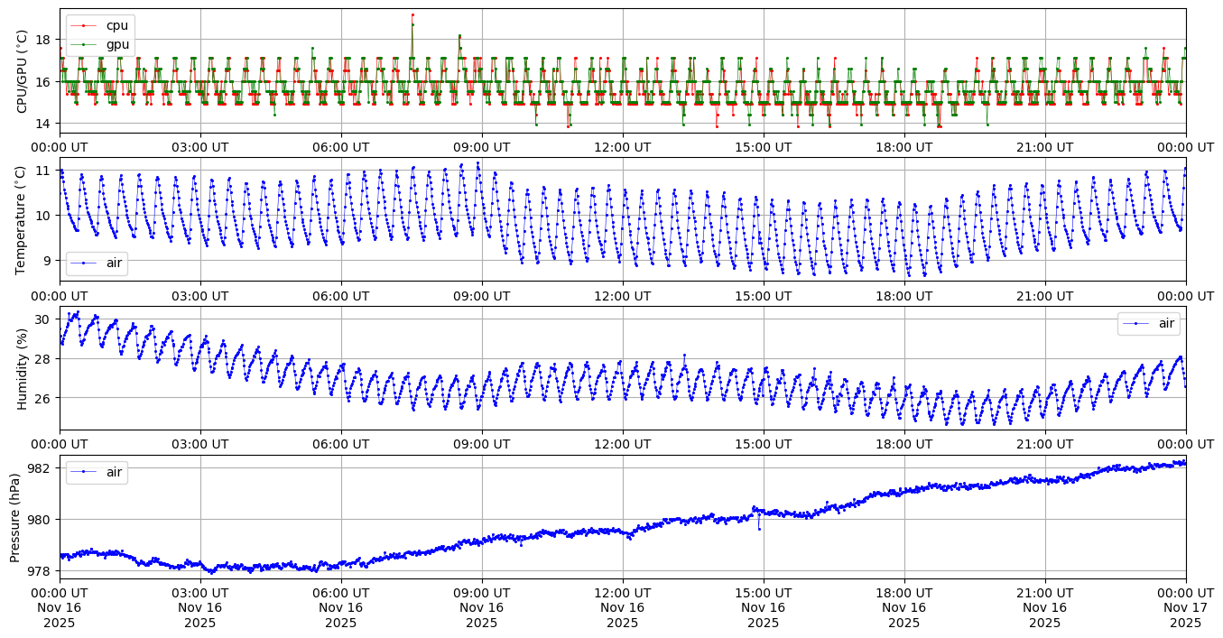Click the 982 tick on Pressure axis
This screenshot has width=1223, height=638.
pyautogui.click(x=42, y=468)
